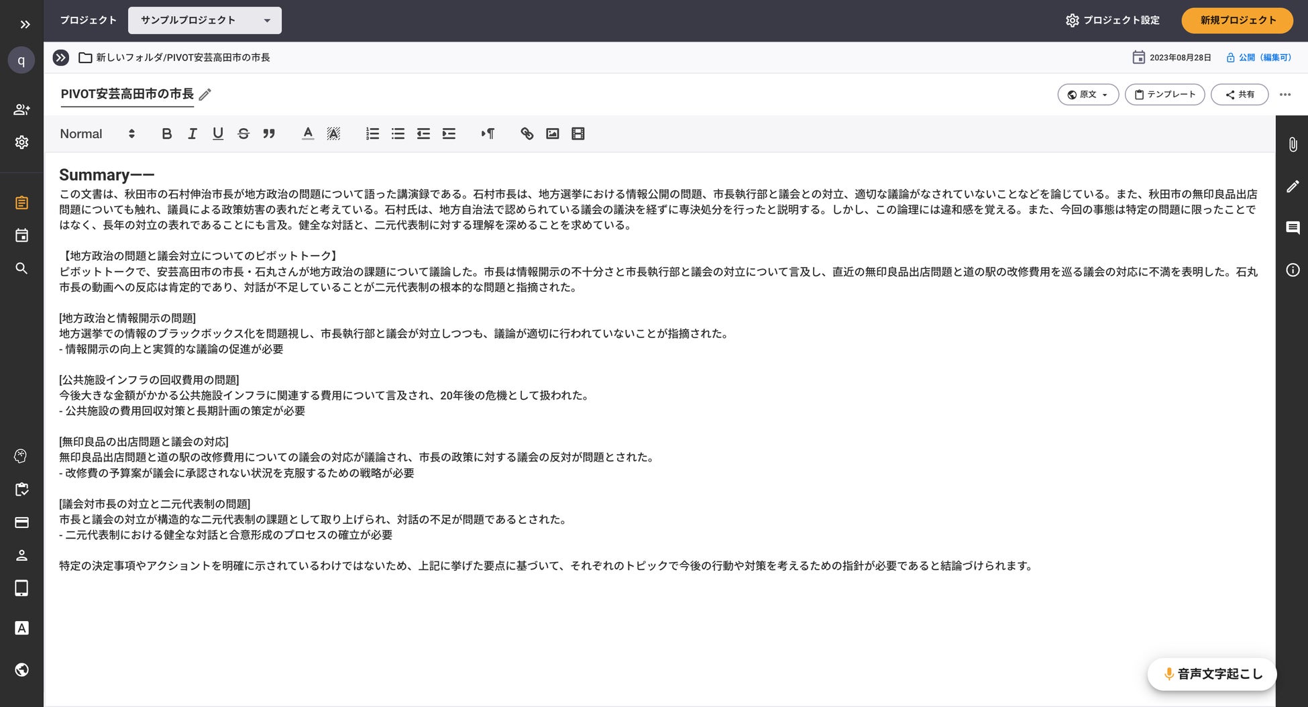Toggle the numbered list
This screenshot has width=1308, height=707.
[372, 133]
